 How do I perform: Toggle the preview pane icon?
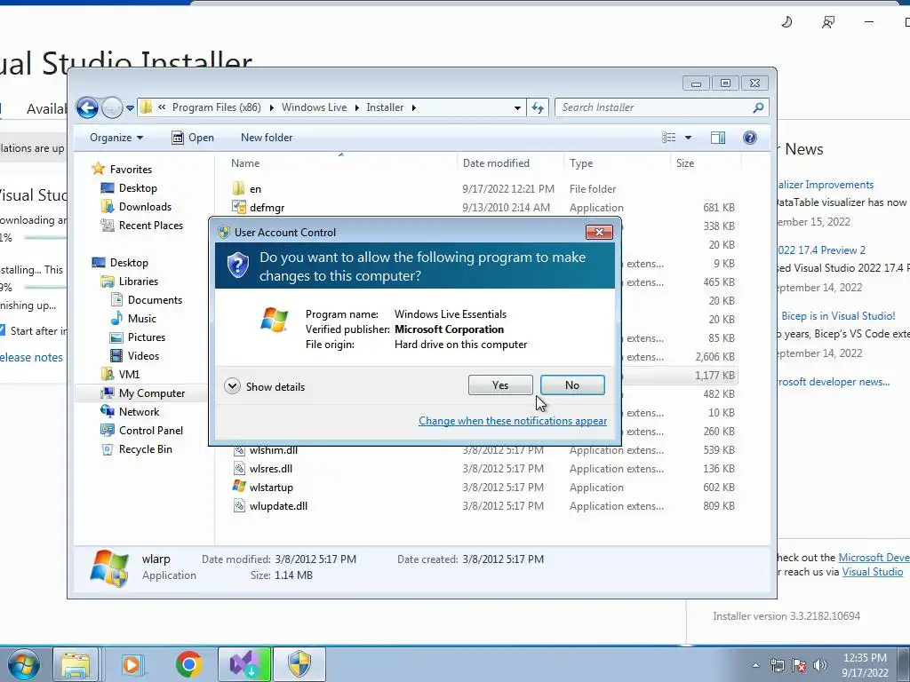point(718,138)
